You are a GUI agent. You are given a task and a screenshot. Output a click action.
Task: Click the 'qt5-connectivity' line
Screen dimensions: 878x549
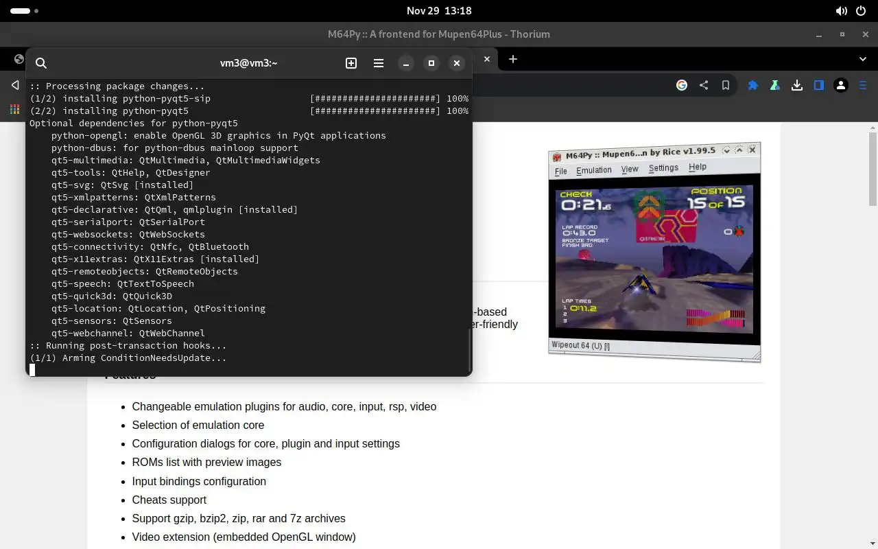point(150,246)
